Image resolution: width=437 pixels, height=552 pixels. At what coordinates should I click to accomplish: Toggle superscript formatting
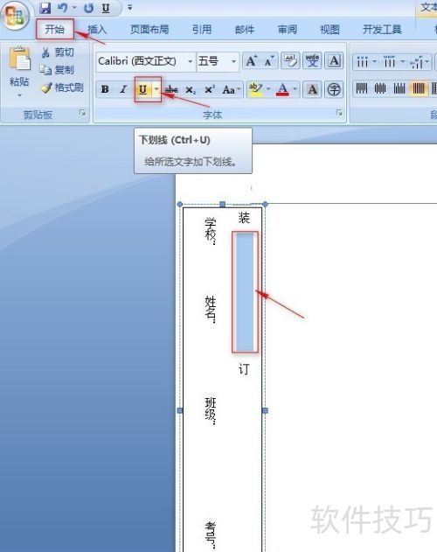[x=210, y=89]
